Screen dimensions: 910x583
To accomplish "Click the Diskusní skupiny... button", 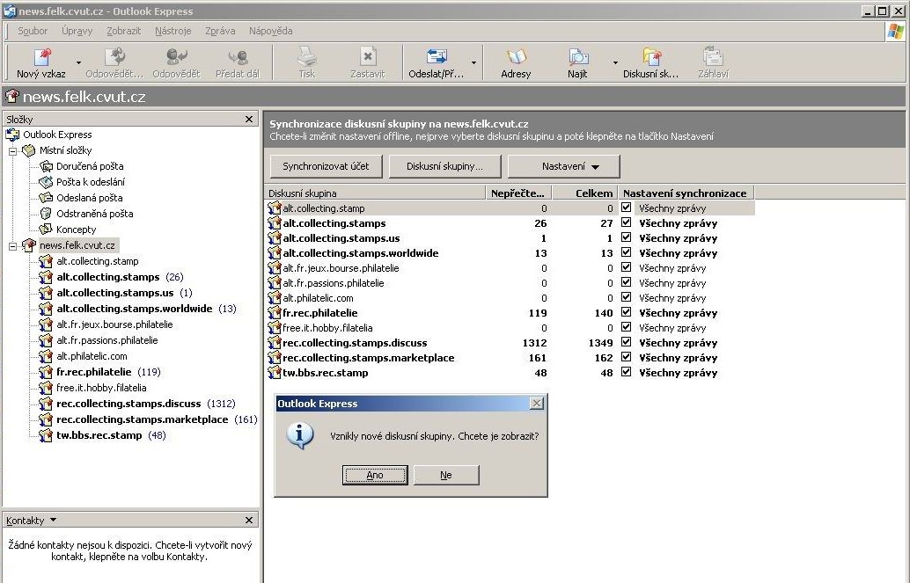I will tap(444, 166).
